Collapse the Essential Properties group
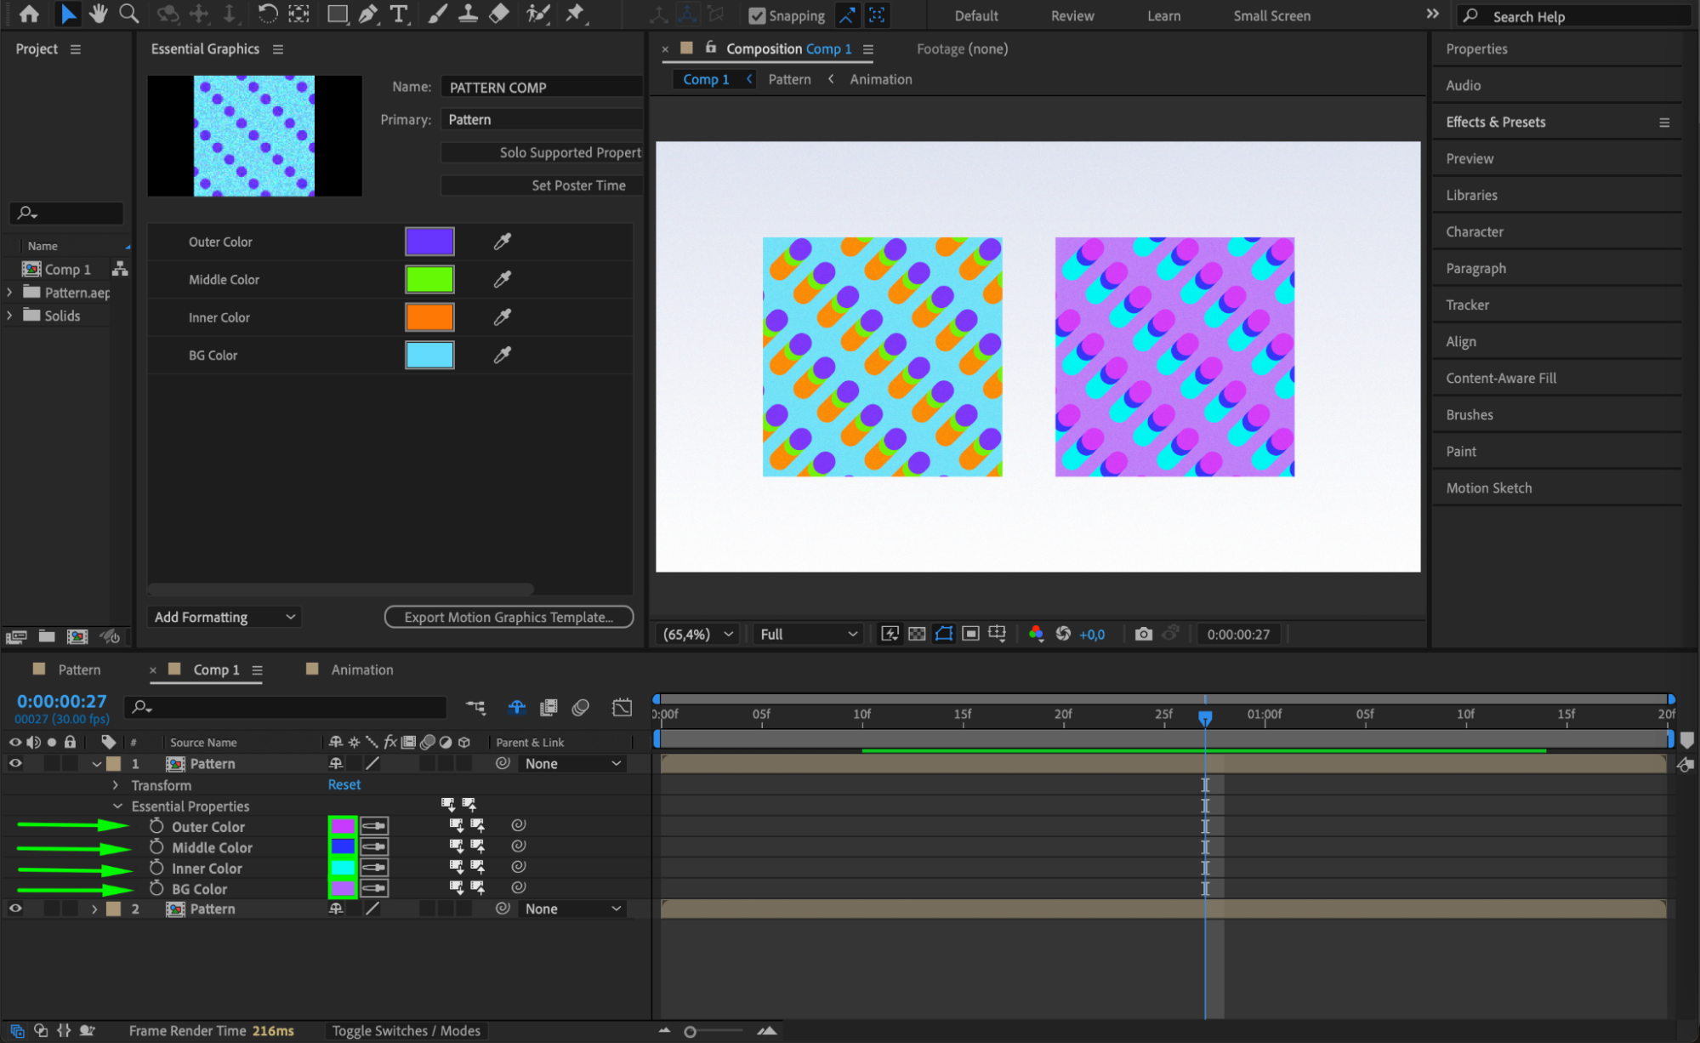Image resolution: width=1700 pixels, height=1043 pixels. point(117,806)
